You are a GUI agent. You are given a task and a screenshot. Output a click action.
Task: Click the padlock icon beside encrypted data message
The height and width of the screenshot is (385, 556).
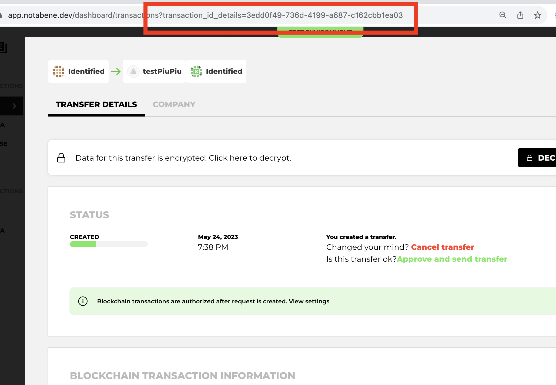61,158
